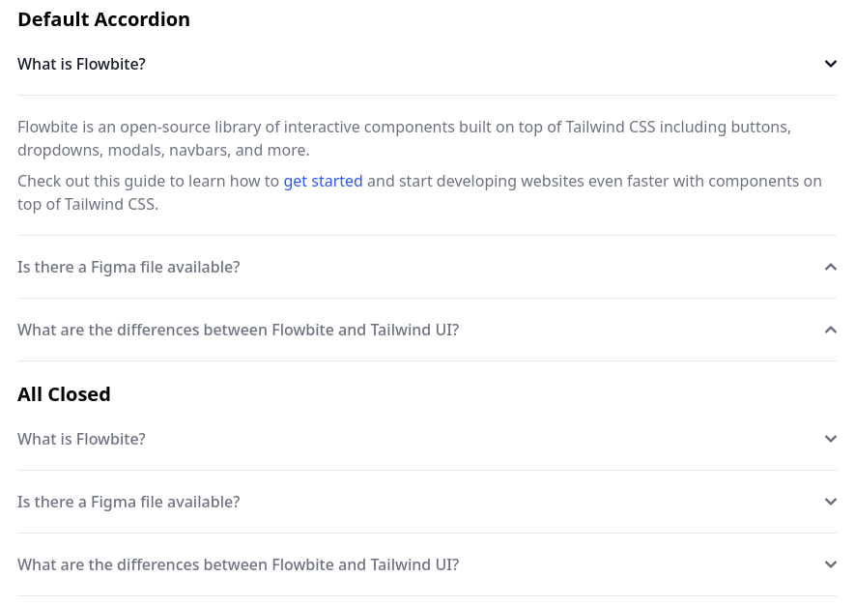
Task: Follow the "get started" link
Action: (x=323, y=181)
